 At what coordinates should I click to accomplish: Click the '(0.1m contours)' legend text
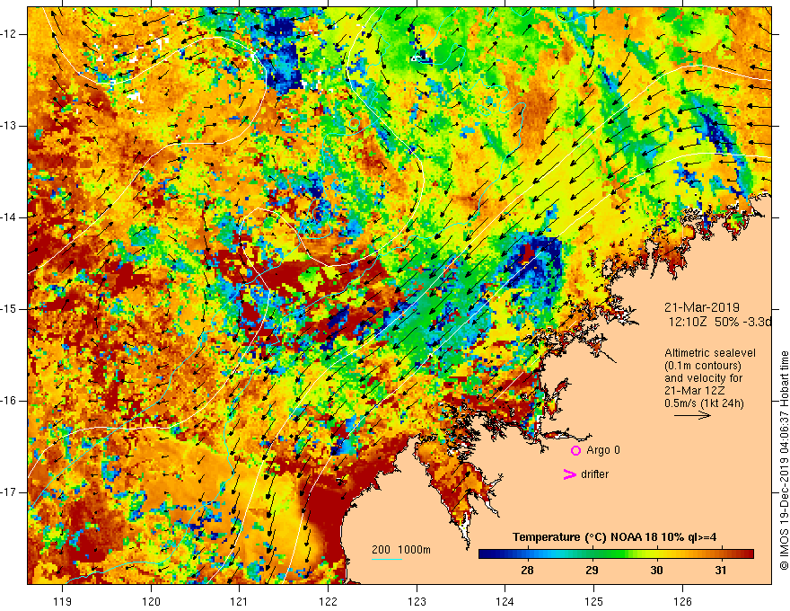click(x=703, y=366)
